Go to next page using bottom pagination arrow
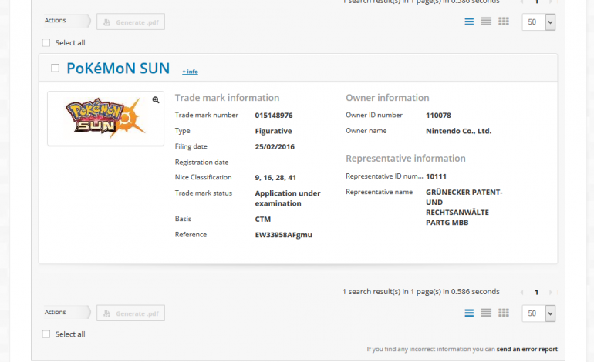 click(550, 293)
